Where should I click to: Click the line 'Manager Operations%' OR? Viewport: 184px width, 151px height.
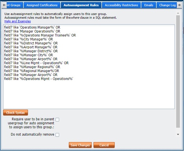(32, 31)
